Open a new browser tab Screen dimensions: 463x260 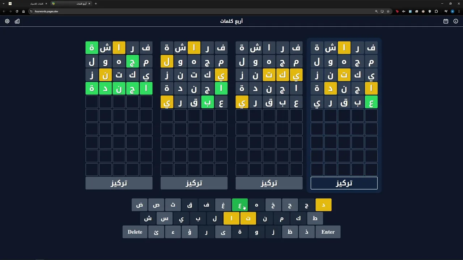(95, 4)
